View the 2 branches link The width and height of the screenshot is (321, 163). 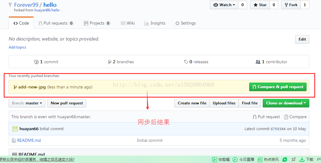pos(121,62)
